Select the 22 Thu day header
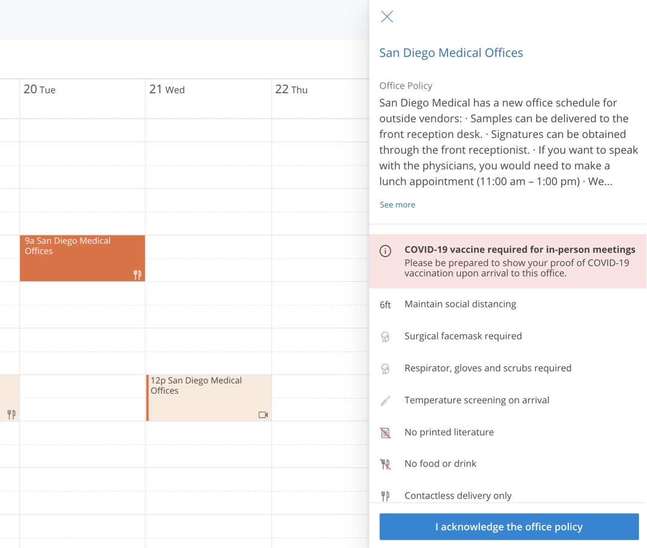Viewport: 647px width, 548px height. [x=292, y=90]
